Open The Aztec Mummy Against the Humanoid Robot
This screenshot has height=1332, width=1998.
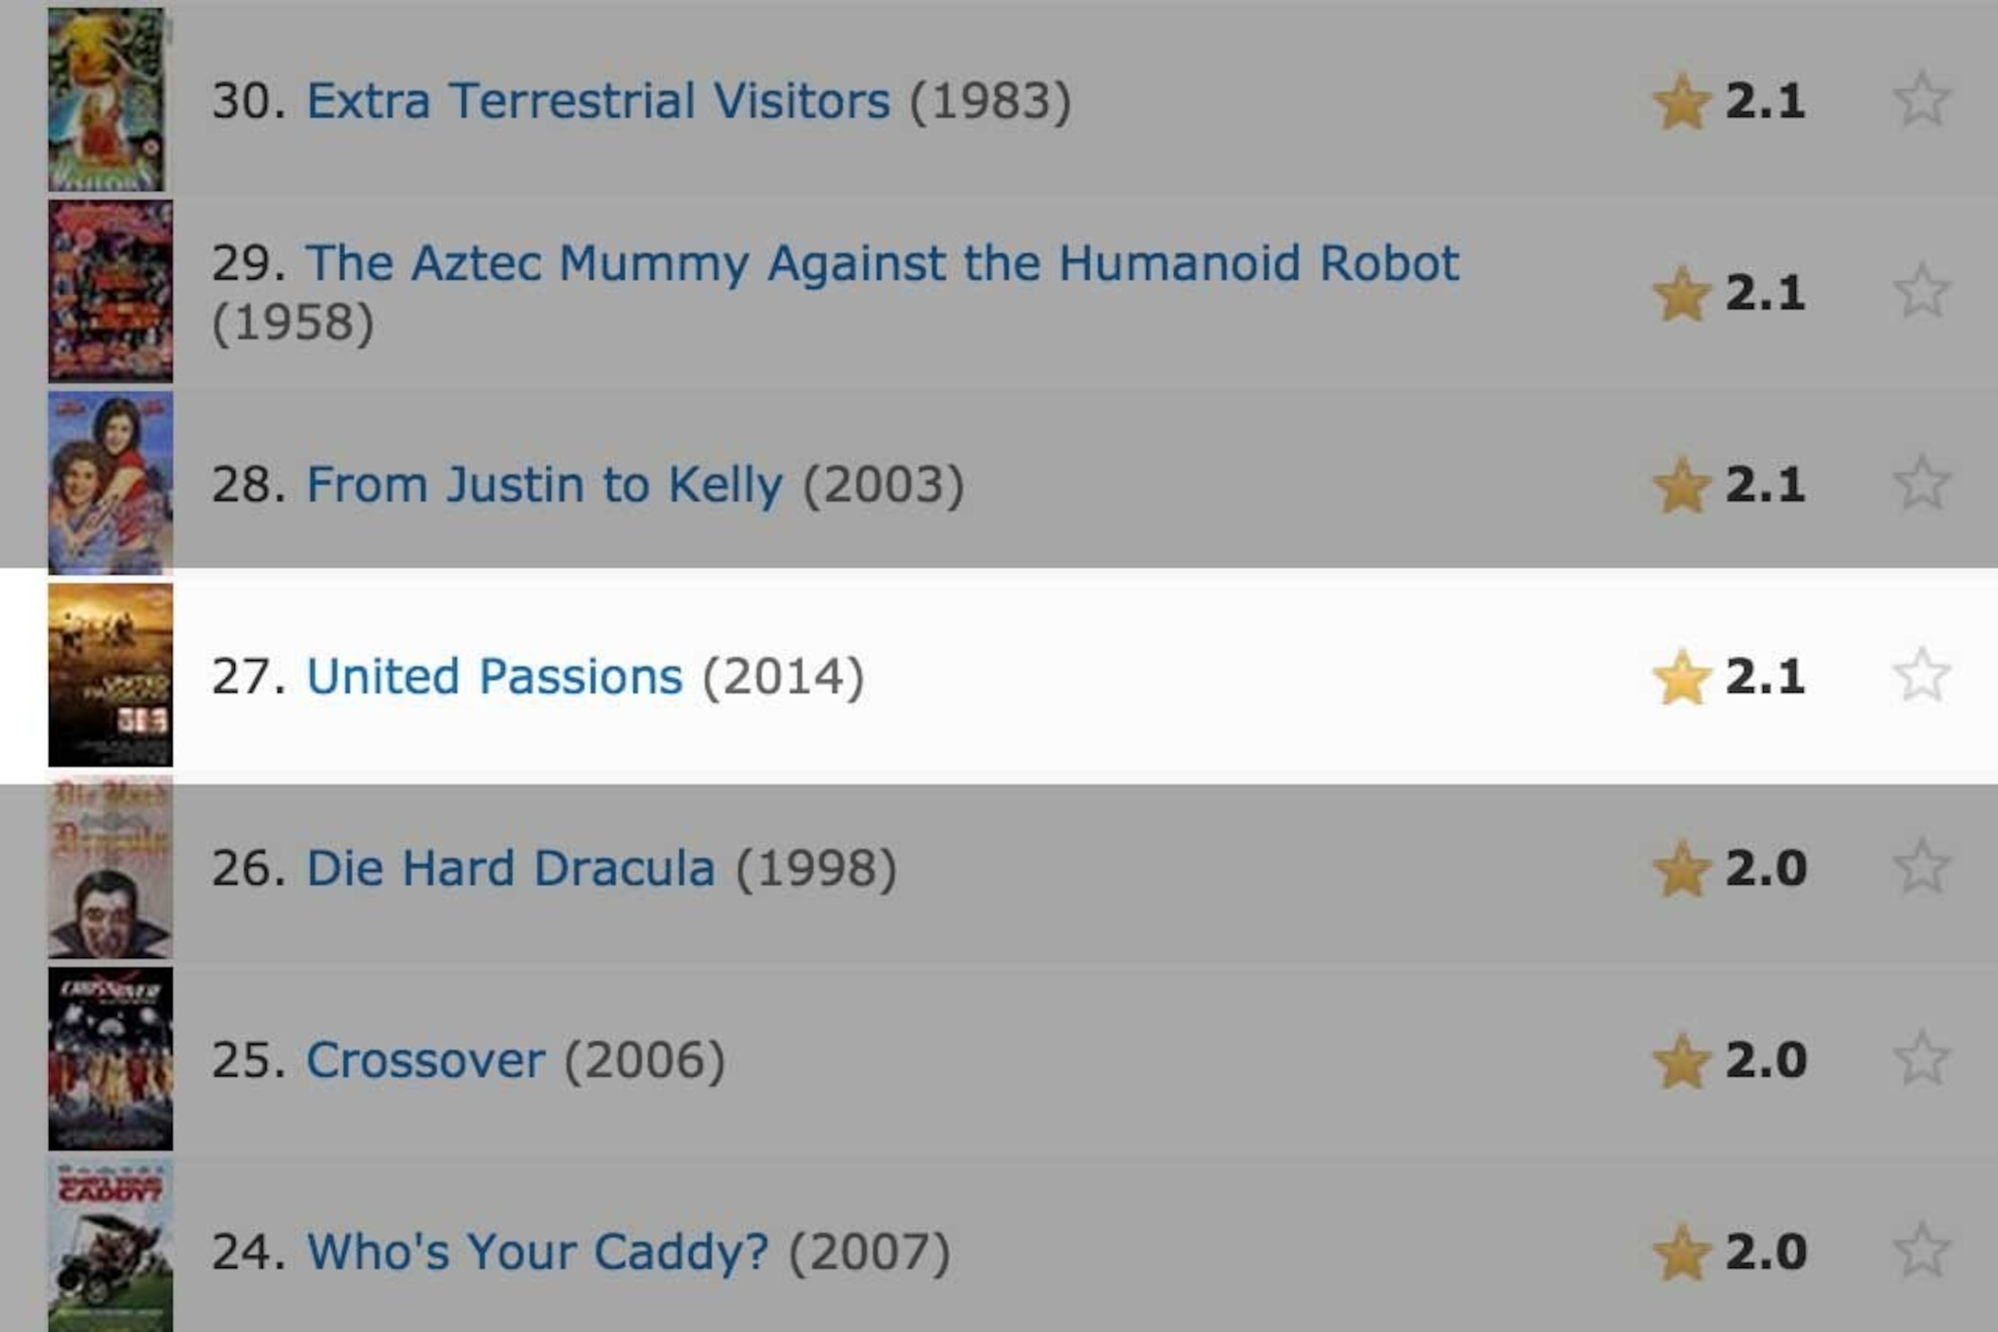(x=882, y=262)
